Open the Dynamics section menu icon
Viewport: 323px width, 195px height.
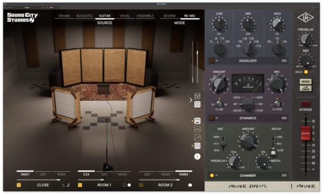click(284, 118)
